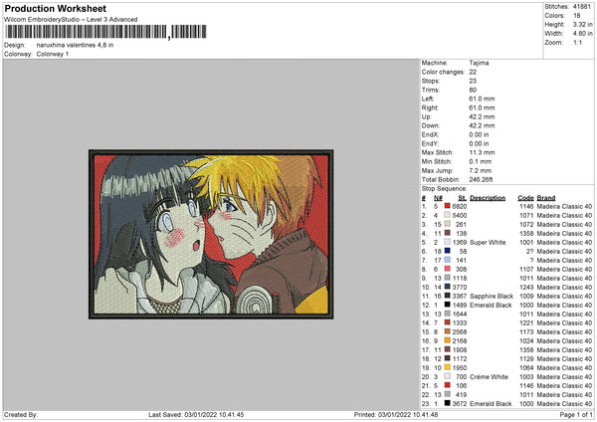Select design name 'naruxhina valentines 4,8 in'
597x422 pixels.
click(x=75, y=45)
